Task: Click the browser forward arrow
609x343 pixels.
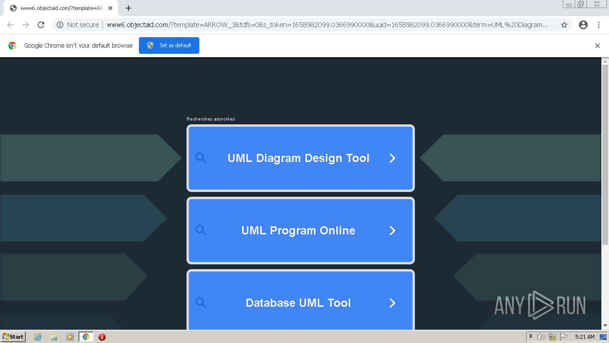Action: (x=26, y=25)
